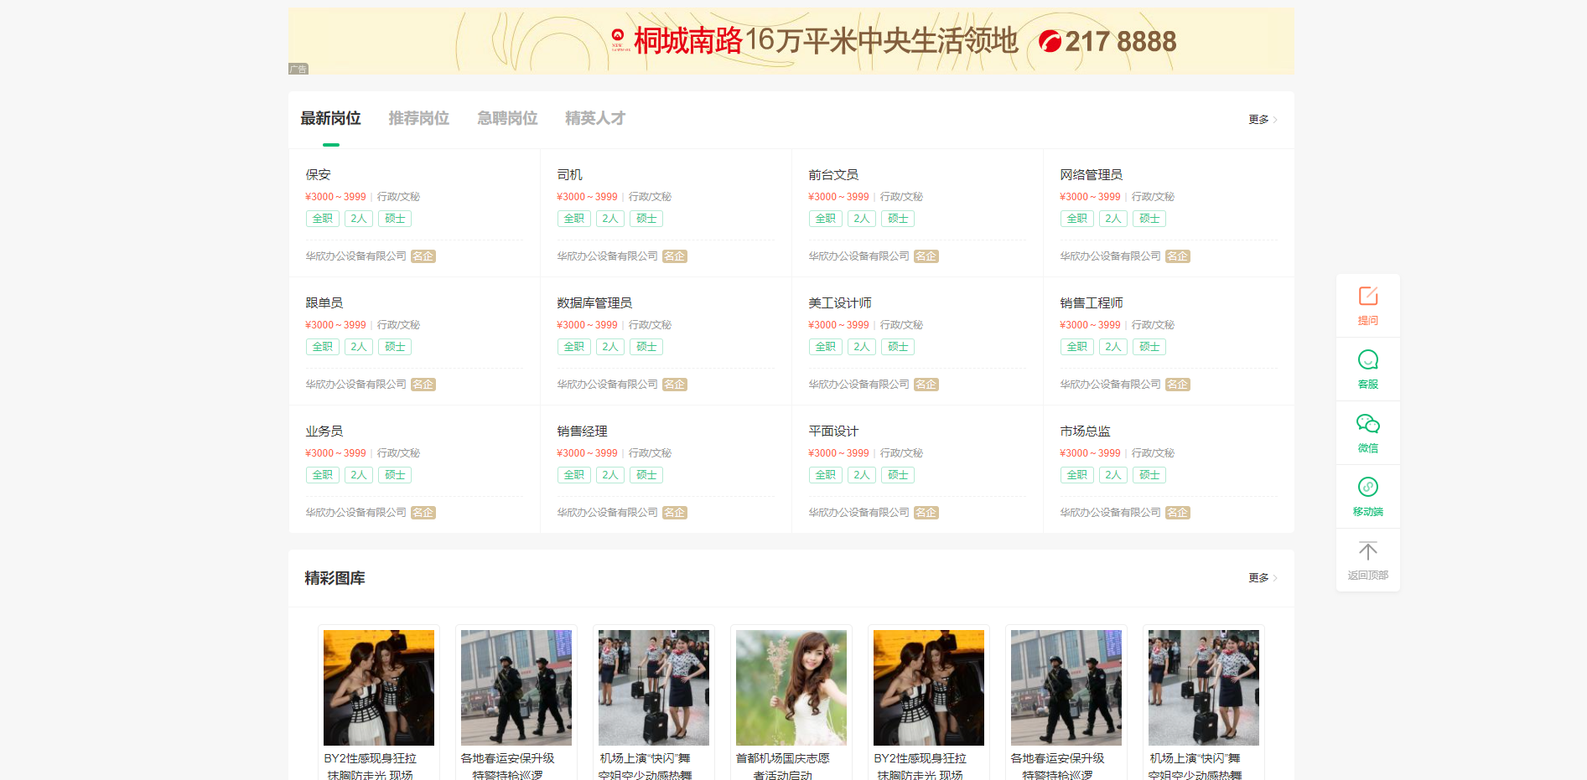Click the 名企 badge under 市场总监 job
Screen dimensions: 1587x780
1177,513
